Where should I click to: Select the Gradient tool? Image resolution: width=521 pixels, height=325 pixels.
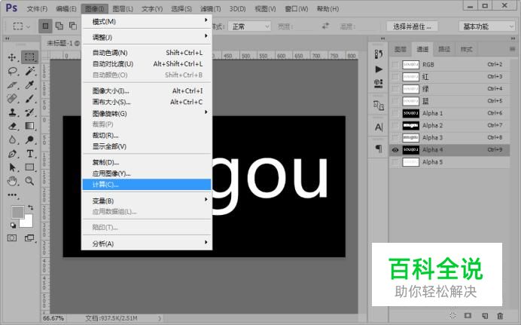[29, 126]
